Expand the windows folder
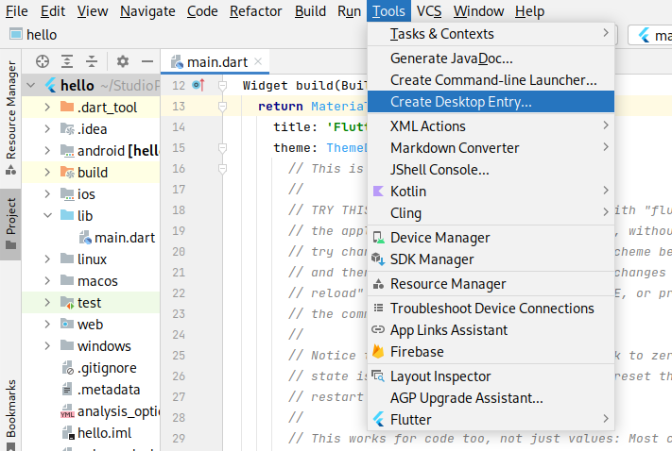This screenshot has width=672, height=451. pyautogui.click(x=47, y=345)
